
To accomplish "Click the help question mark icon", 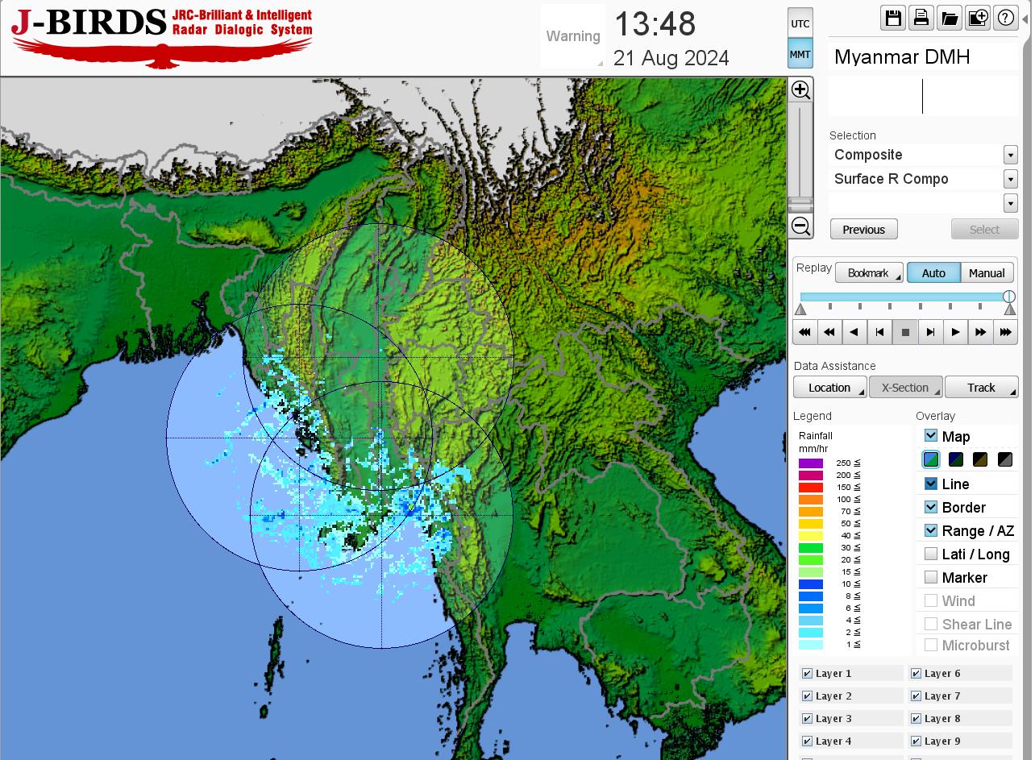I will [1006, 18].
